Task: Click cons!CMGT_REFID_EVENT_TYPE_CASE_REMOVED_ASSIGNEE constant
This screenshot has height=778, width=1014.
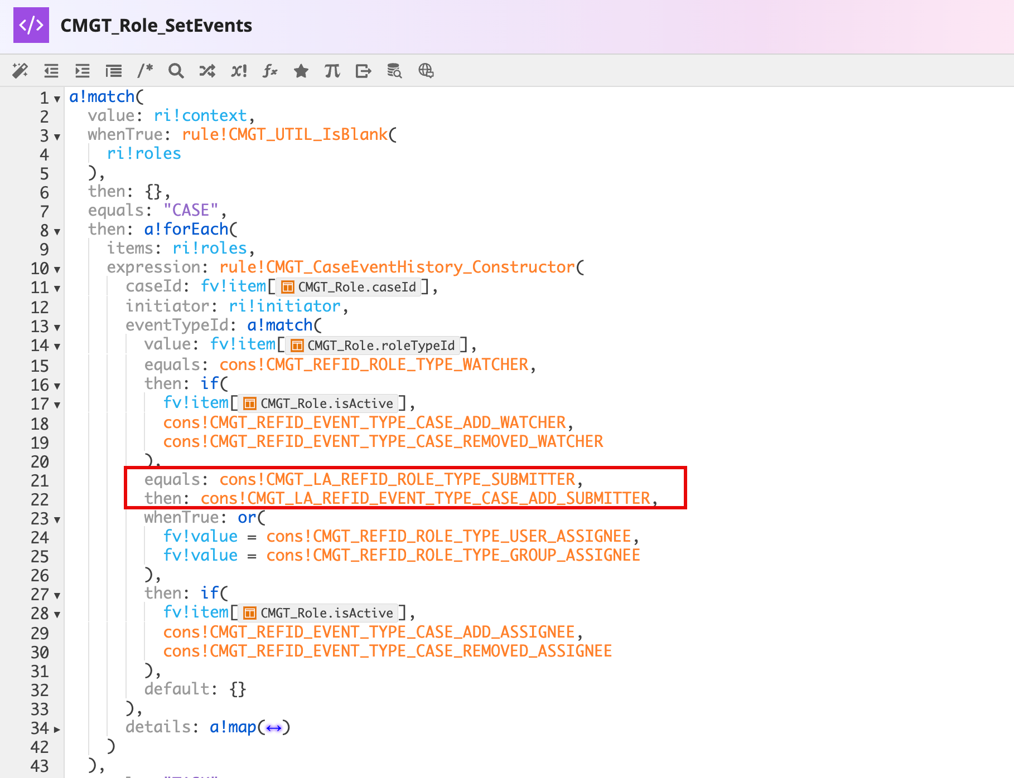Action: (388, 651)
